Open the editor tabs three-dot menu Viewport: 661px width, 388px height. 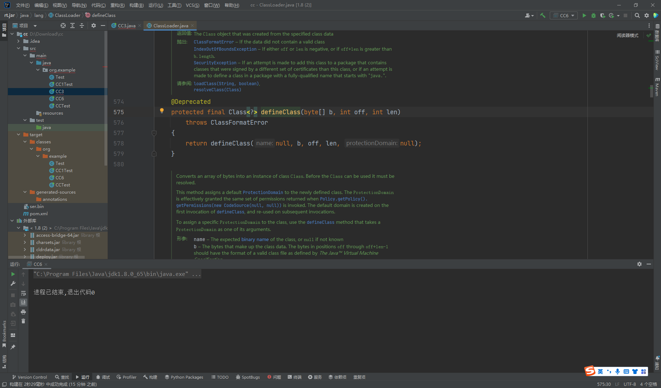point(649,26)
